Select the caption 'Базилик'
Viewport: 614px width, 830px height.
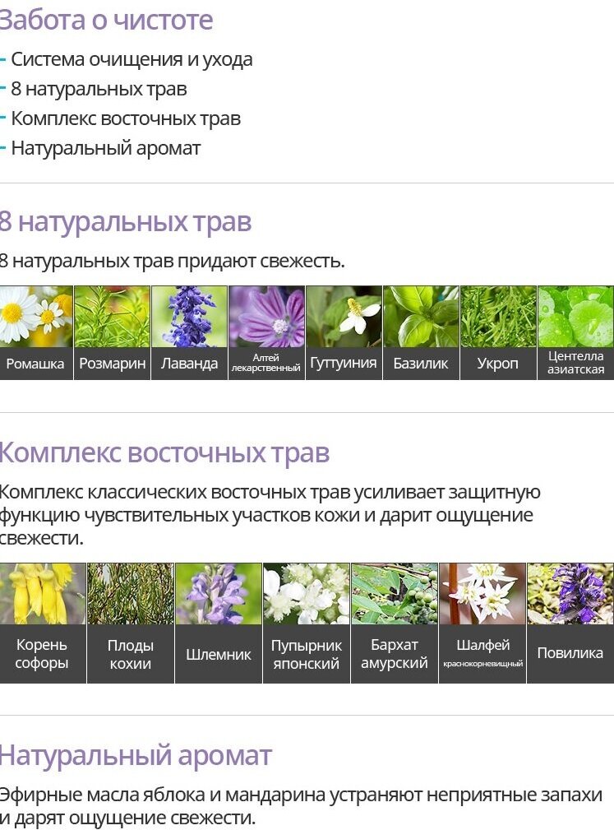click(421, 364)
